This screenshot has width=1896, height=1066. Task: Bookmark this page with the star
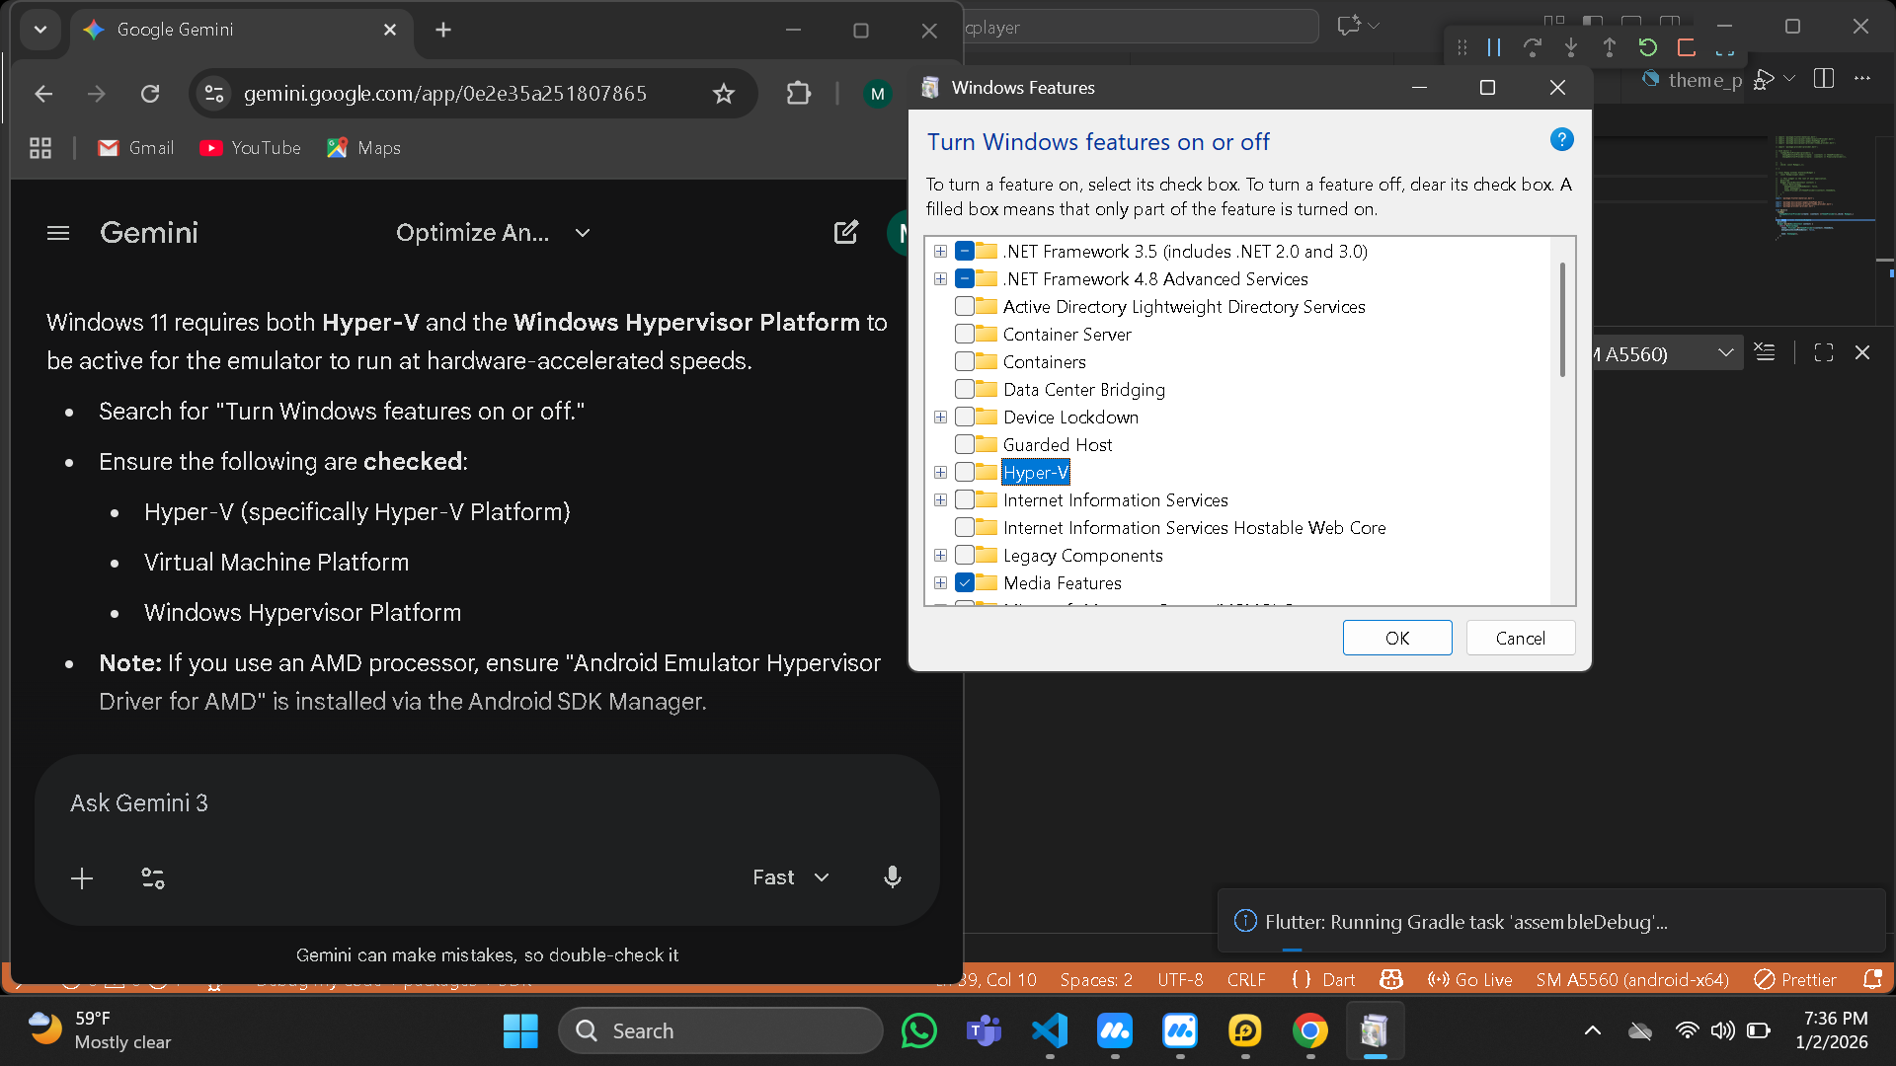tap(724, 94)
